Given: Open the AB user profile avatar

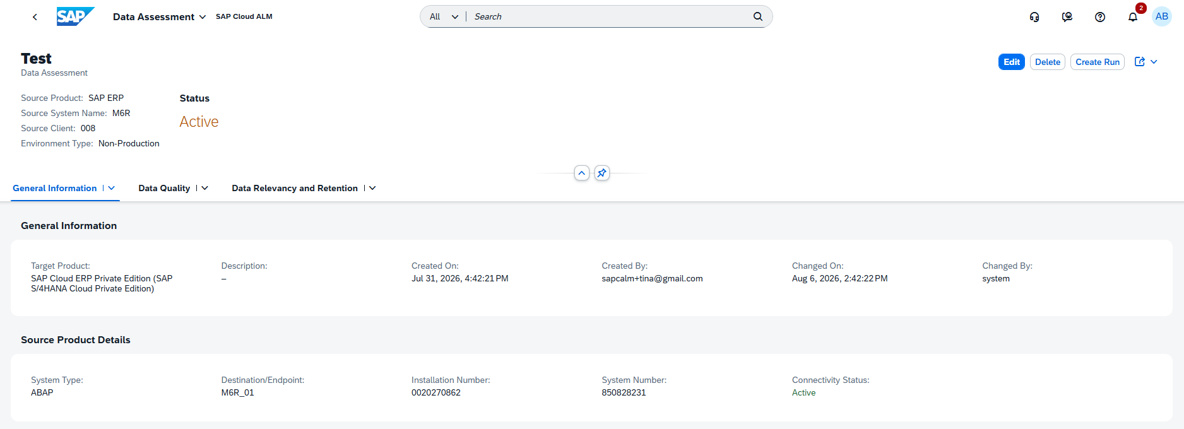Looking at the screenshot, I should [x=1162, y=16].
